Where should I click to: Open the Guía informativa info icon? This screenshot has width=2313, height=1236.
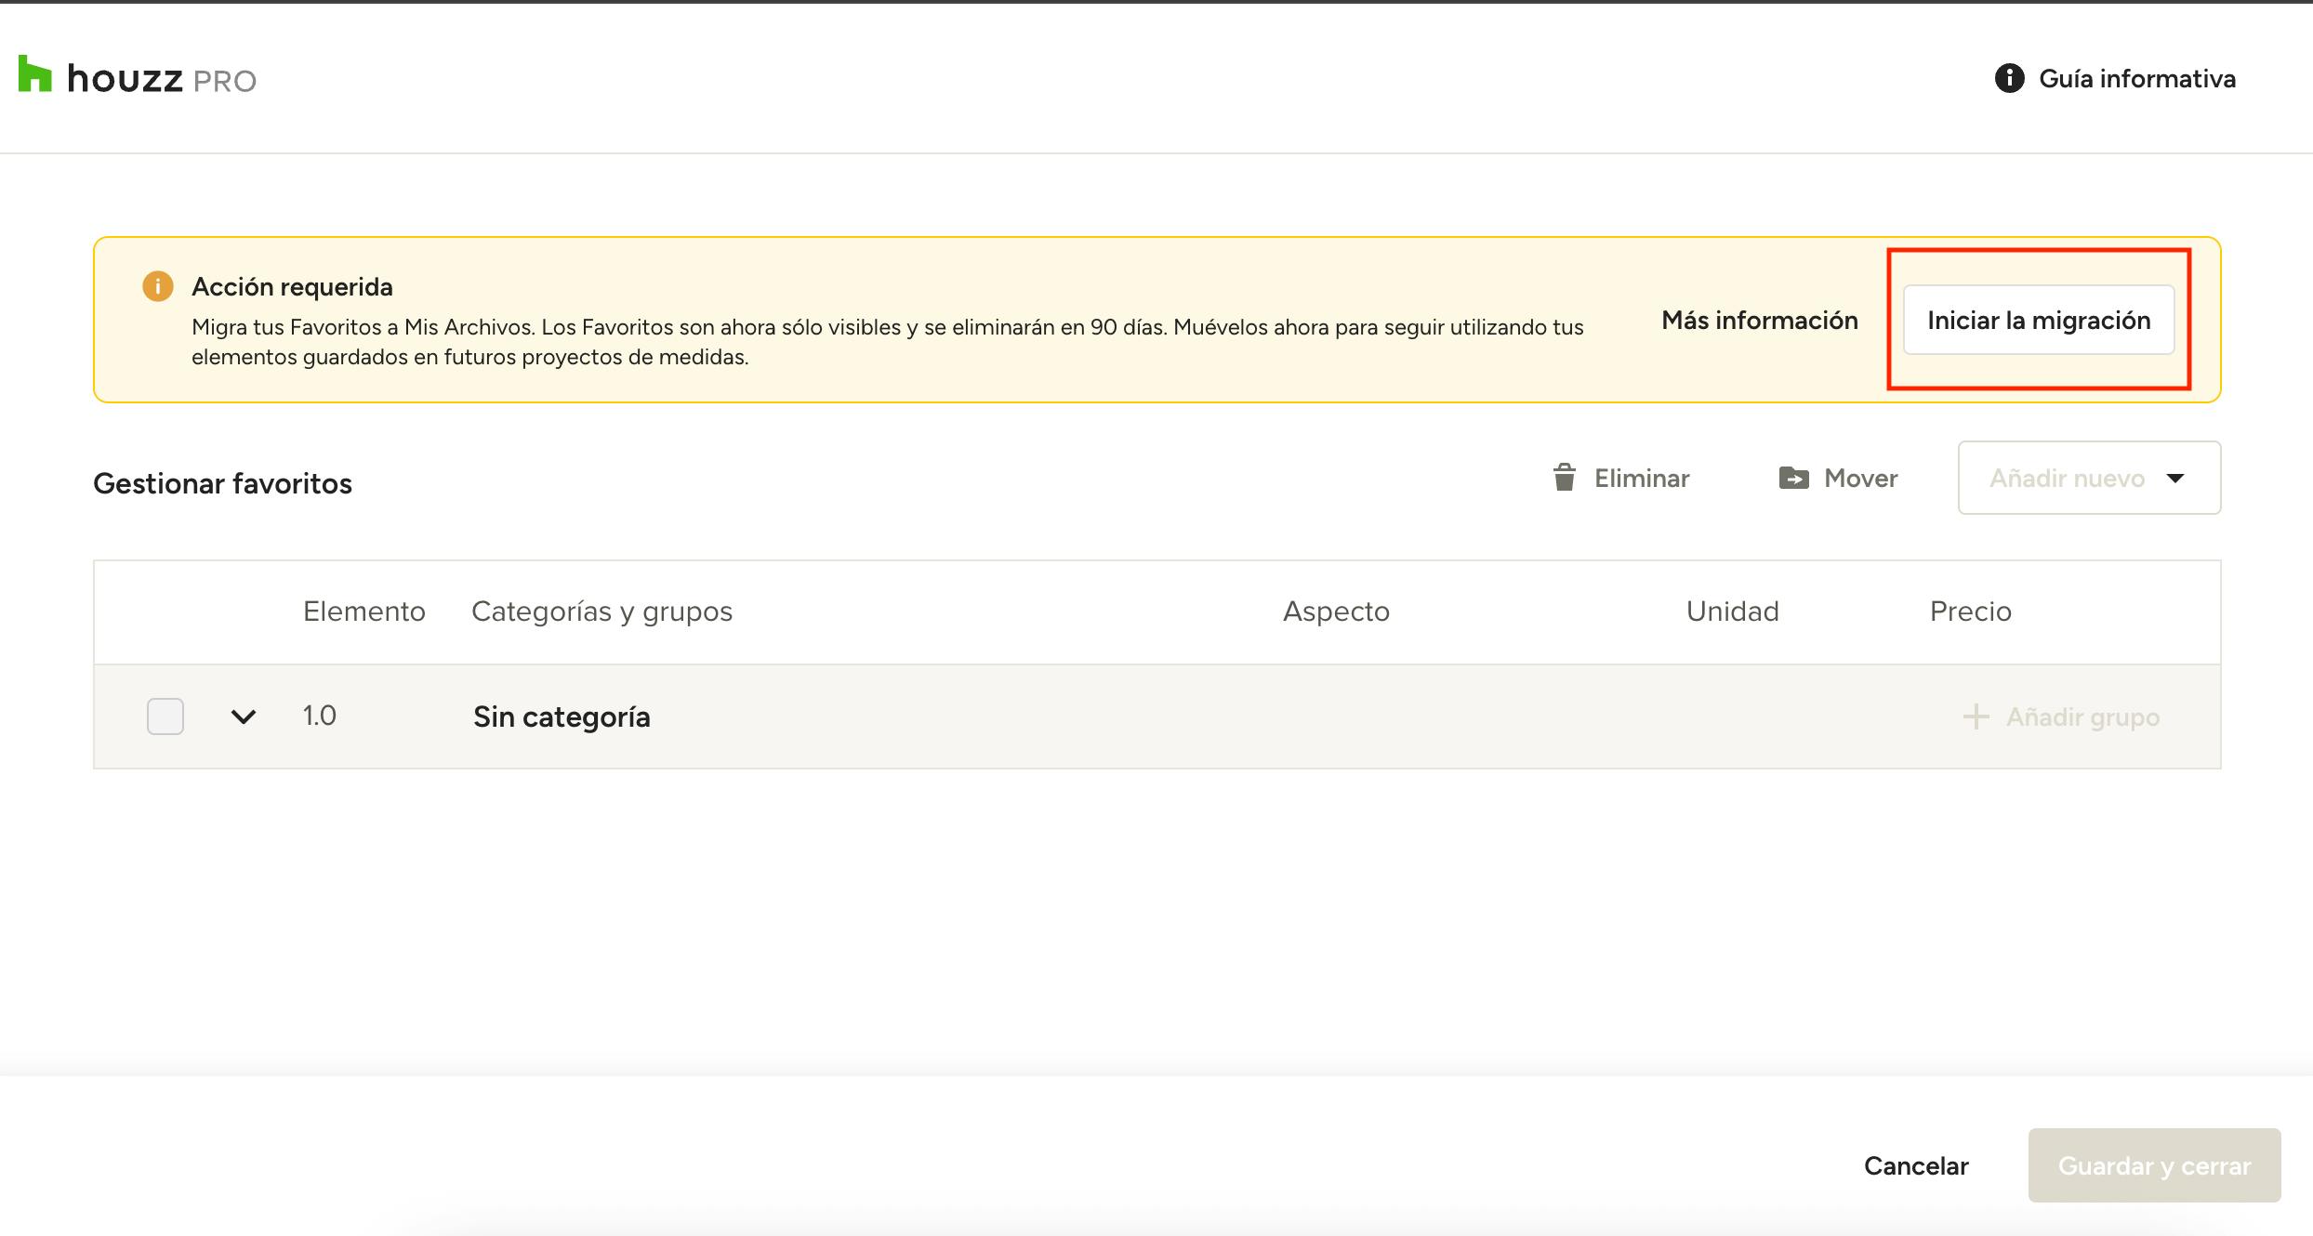tap(2009, 78)
